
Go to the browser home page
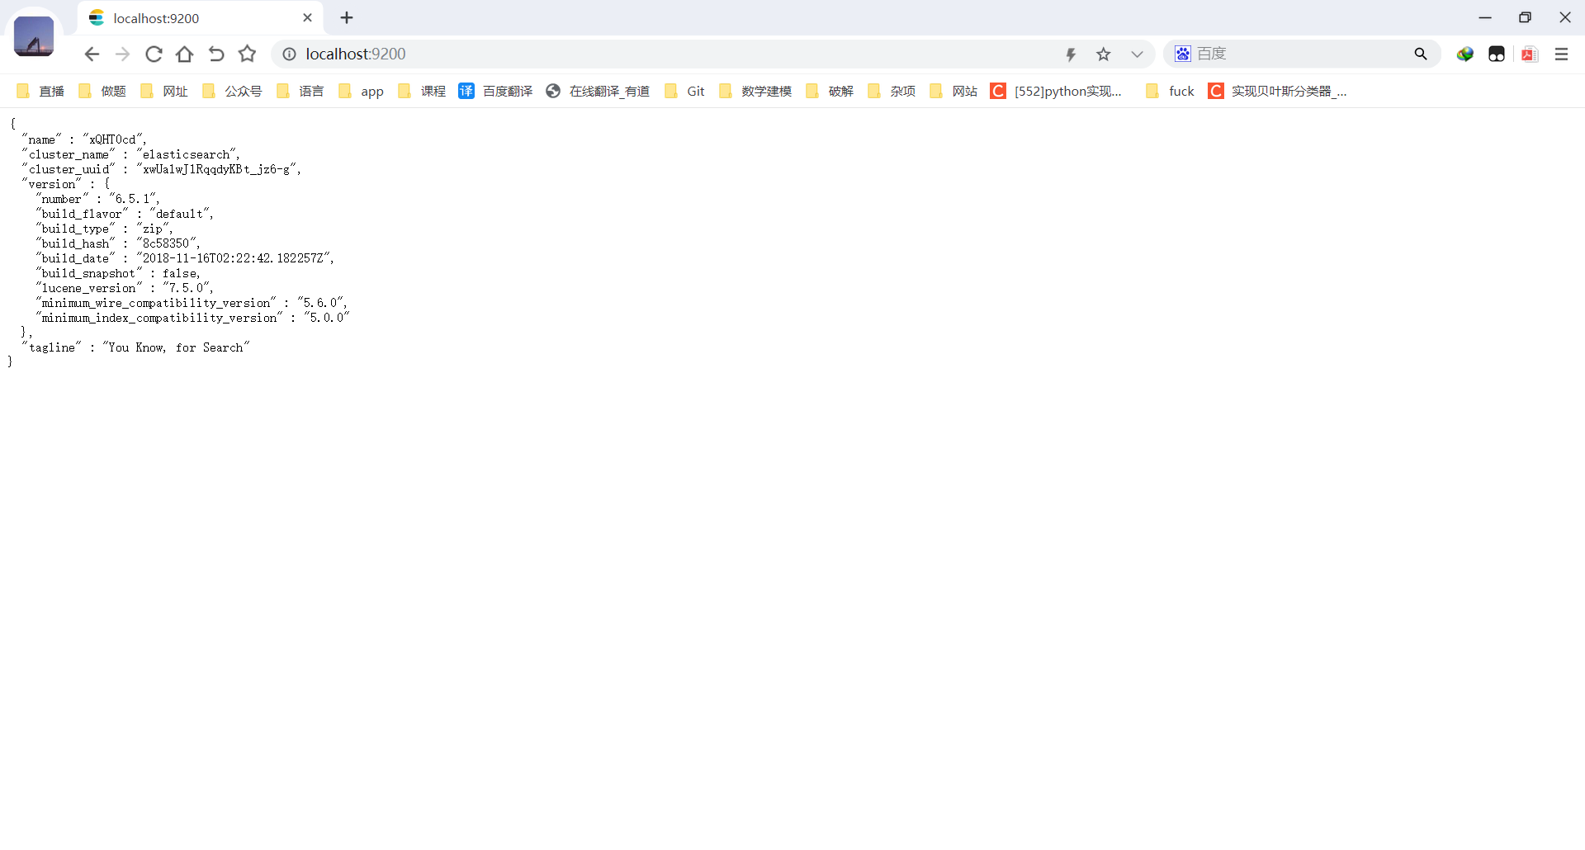point(185,54)
